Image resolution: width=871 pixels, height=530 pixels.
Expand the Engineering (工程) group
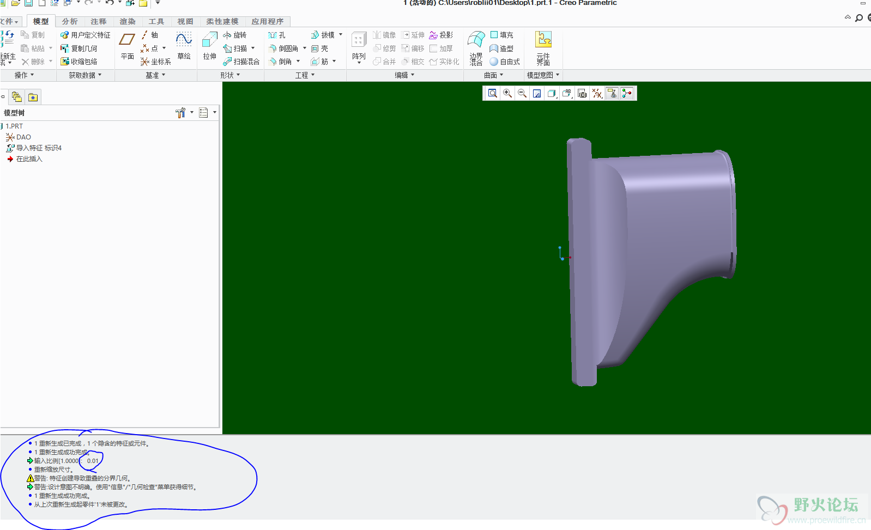pyautogui.click(x=305, y=75)
